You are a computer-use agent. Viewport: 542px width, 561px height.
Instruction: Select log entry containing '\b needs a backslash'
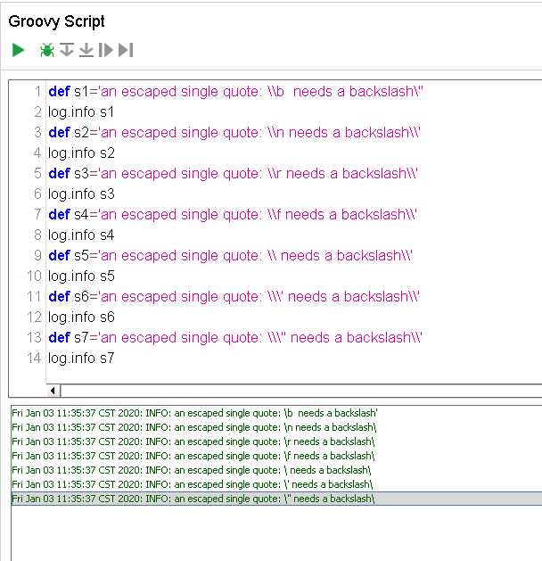tap(276, 413)
